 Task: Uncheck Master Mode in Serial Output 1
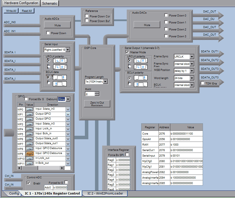point(127,52)
